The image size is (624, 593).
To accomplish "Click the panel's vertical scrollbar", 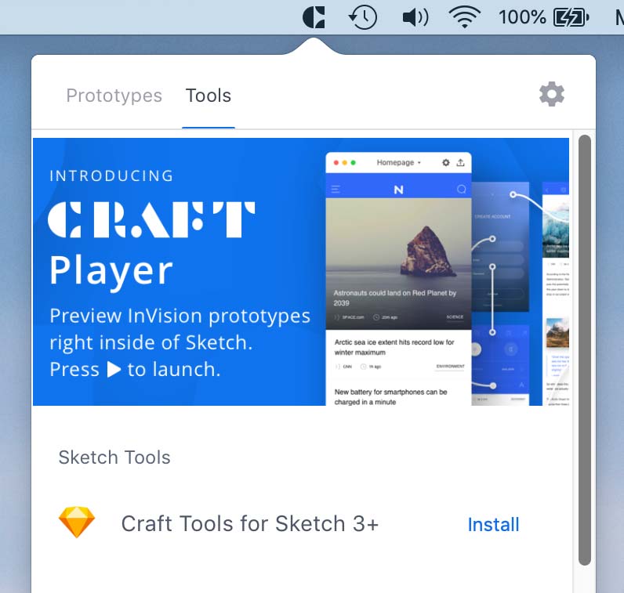I will point(585,350).
